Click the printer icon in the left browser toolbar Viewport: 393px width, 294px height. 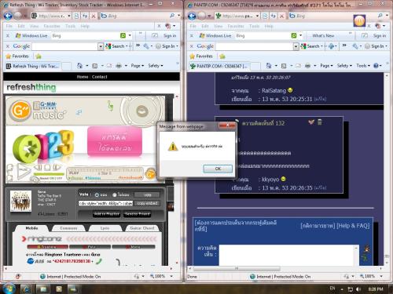[x=119, y=66]
